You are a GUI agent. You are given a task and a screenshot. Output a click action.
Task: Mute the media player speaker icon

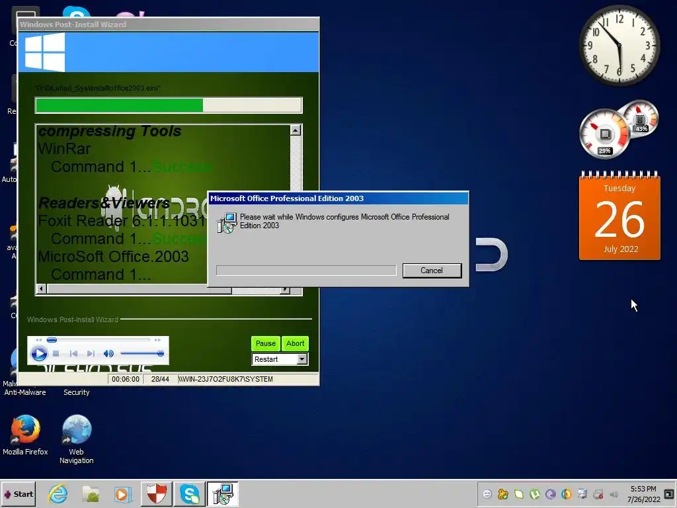108,354
